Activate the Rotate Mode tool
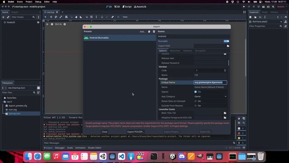This screenshot has height=163, width=289. 56,17
